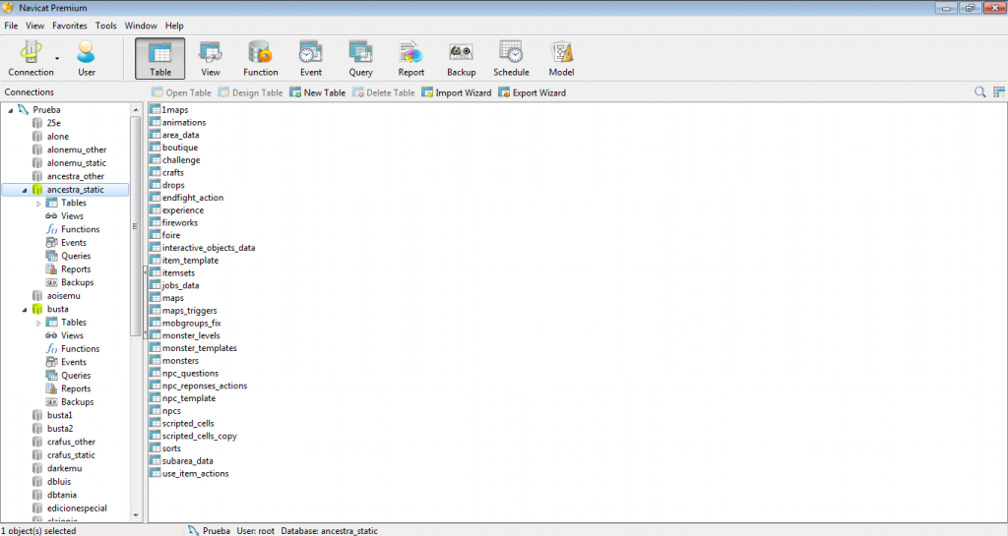Select the interactive_objects_data table
This screenshot has width=1008, height=536.
coord(203,248)
